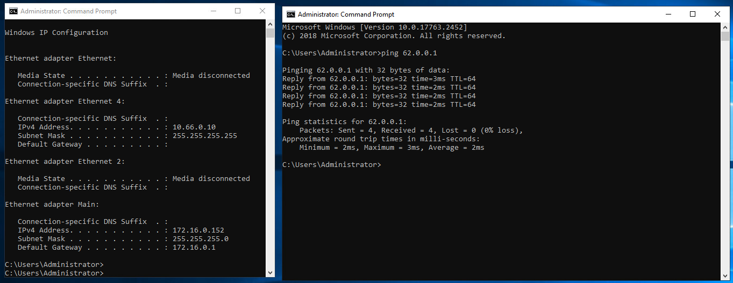Click the cmd icon in the ping window title bar

[290, 14]
